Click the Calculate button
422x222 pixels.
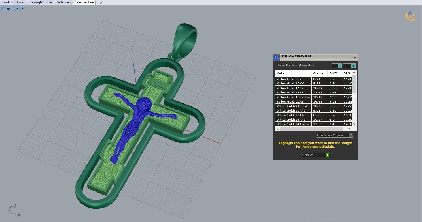pyautogui.click(x=316, y=155)
